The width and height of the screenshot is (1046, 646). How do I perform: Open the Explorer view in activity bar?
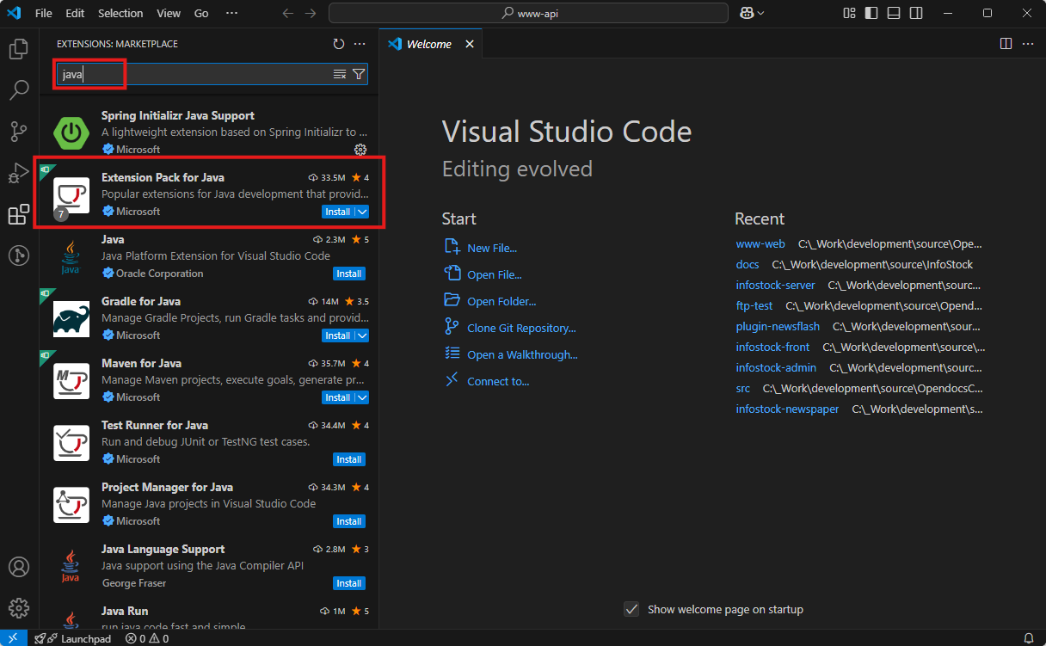[x=18, y=49]
